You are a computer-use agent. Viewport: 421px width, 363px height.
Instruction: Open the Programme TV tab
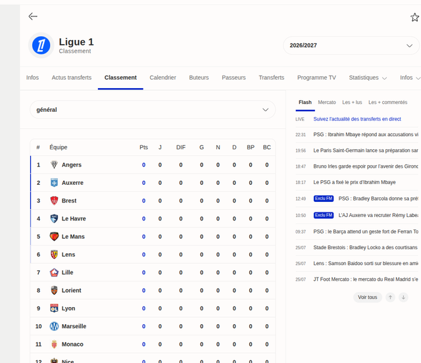[316, 78]
